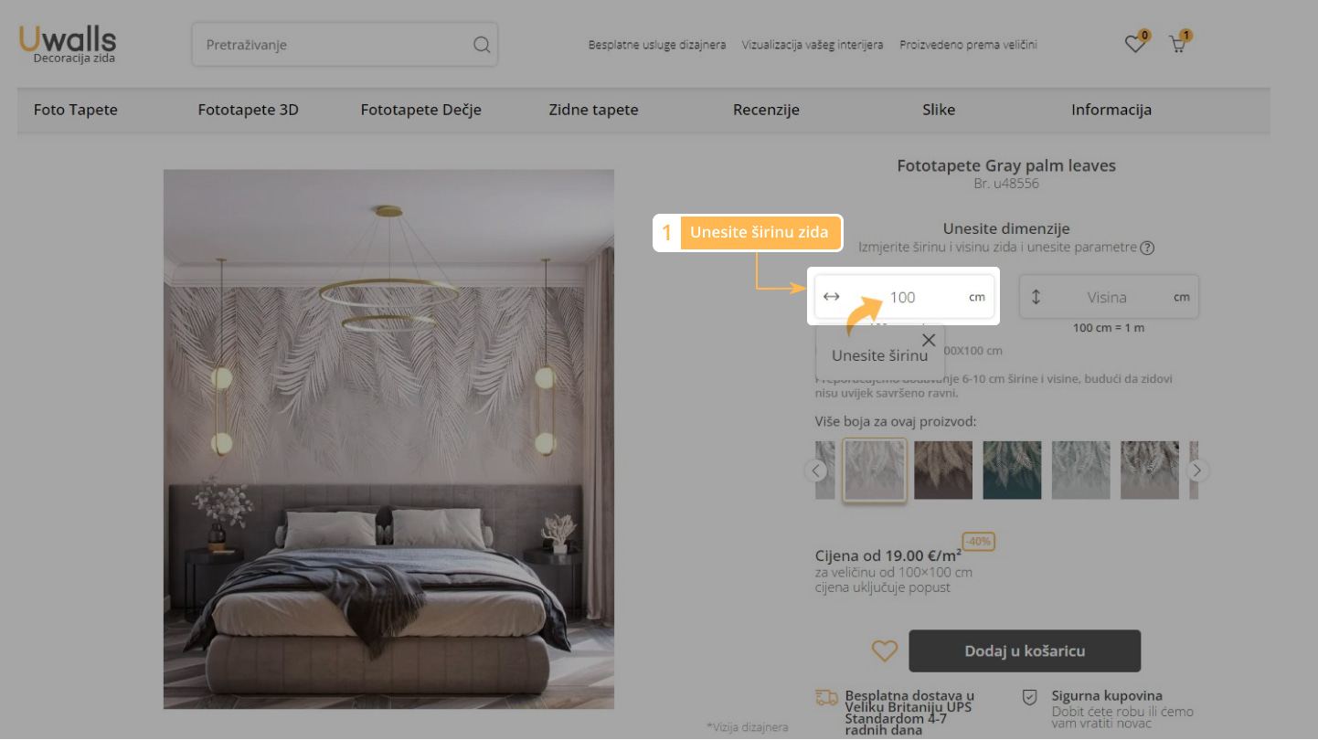Click the Visina height input field
Screen dimensions: 1318x740
tap(1106, 297)
